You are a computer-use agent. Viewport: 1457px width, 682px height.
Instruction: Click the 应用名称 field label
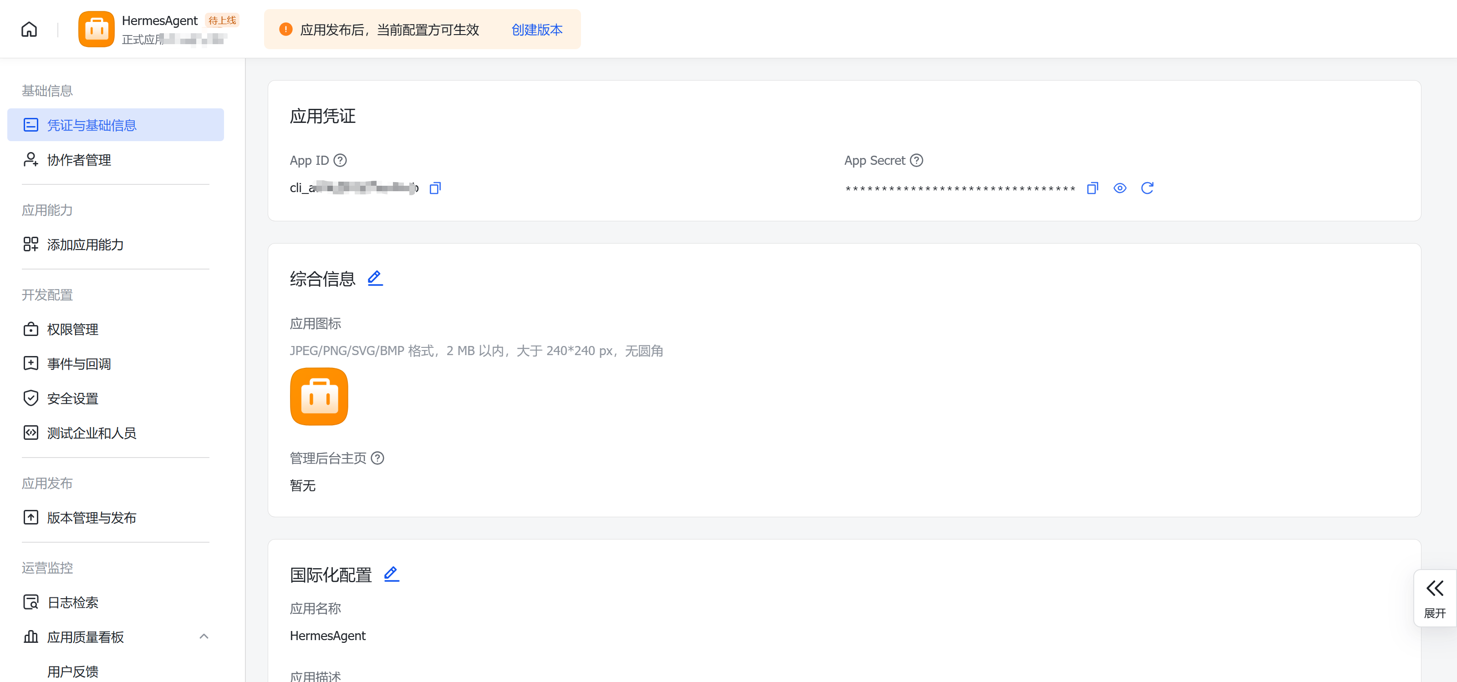coord(315,609)
